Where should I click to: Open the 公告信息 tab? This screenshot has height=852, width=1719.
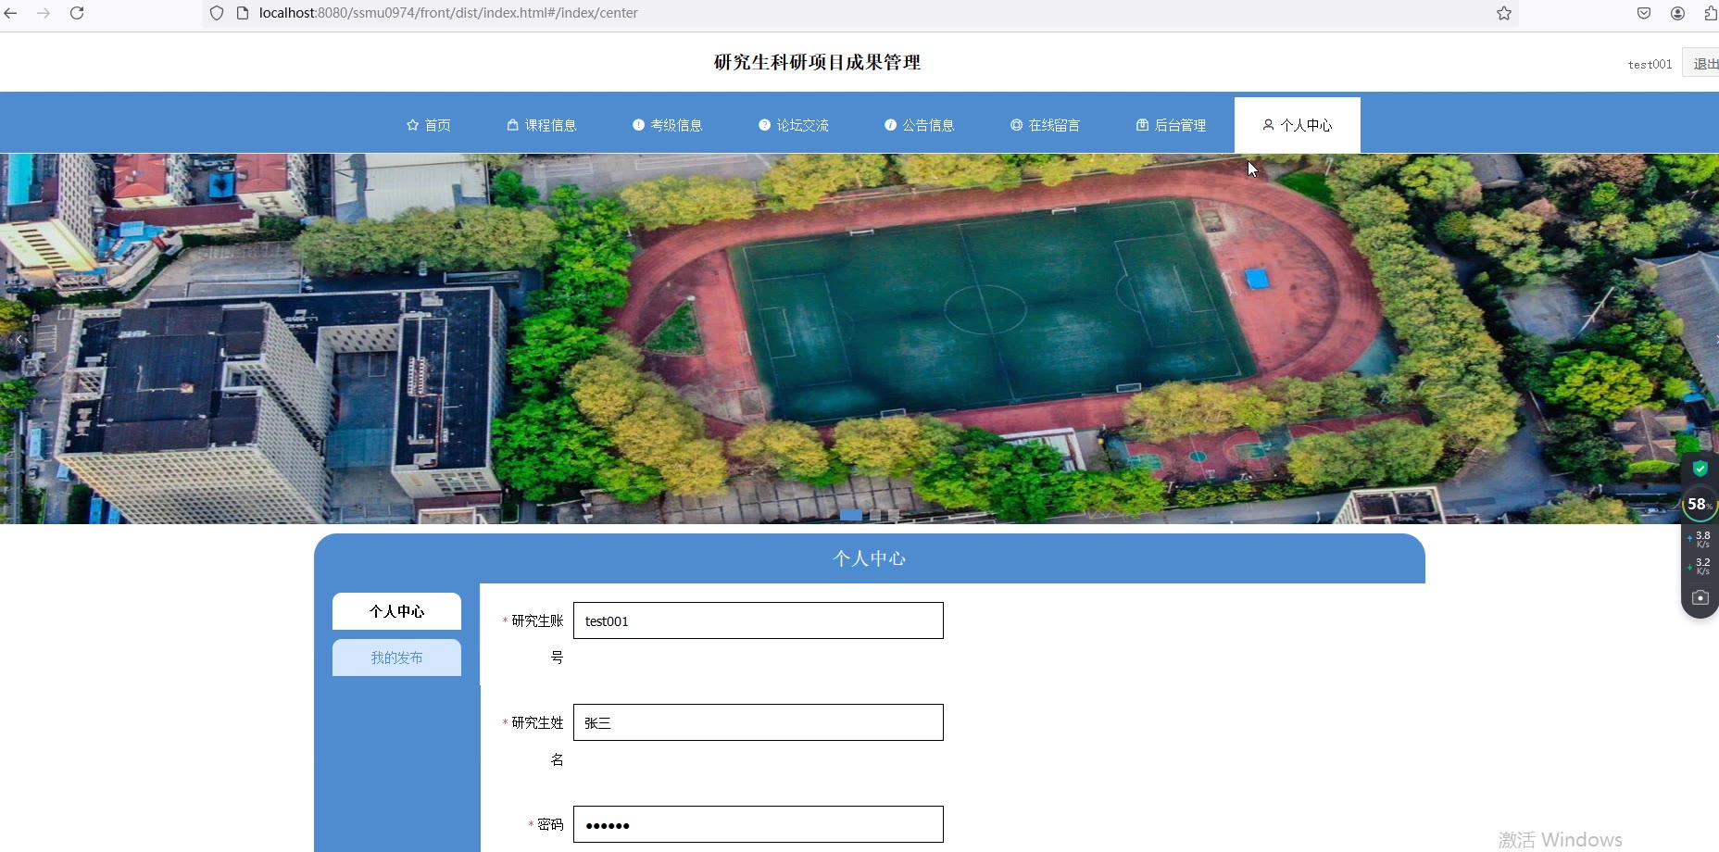920,125
